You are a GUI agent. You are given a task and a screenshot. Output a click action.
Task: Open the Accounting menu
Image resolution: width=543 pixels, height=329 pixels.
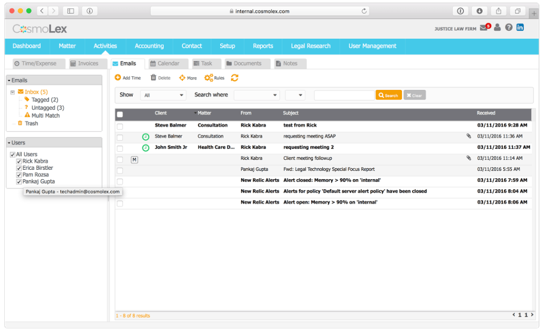pyautogui.click(x=149, y=46)
